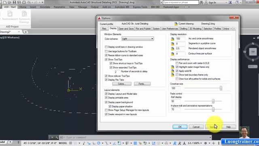Enable Use large buttons for Toolbars
Viewport: 259px width, 146px height.
[106, 52]
